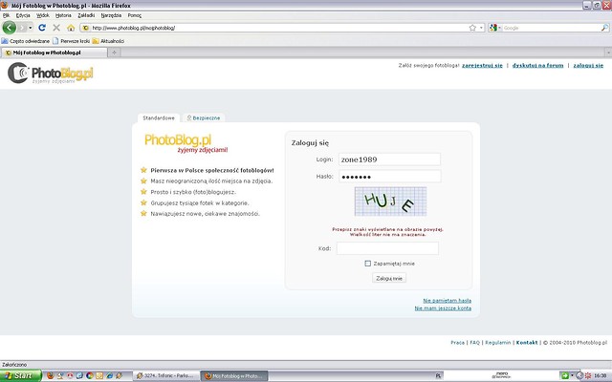Click the star beside Pierwsza w Polsce społeczność

143,170
